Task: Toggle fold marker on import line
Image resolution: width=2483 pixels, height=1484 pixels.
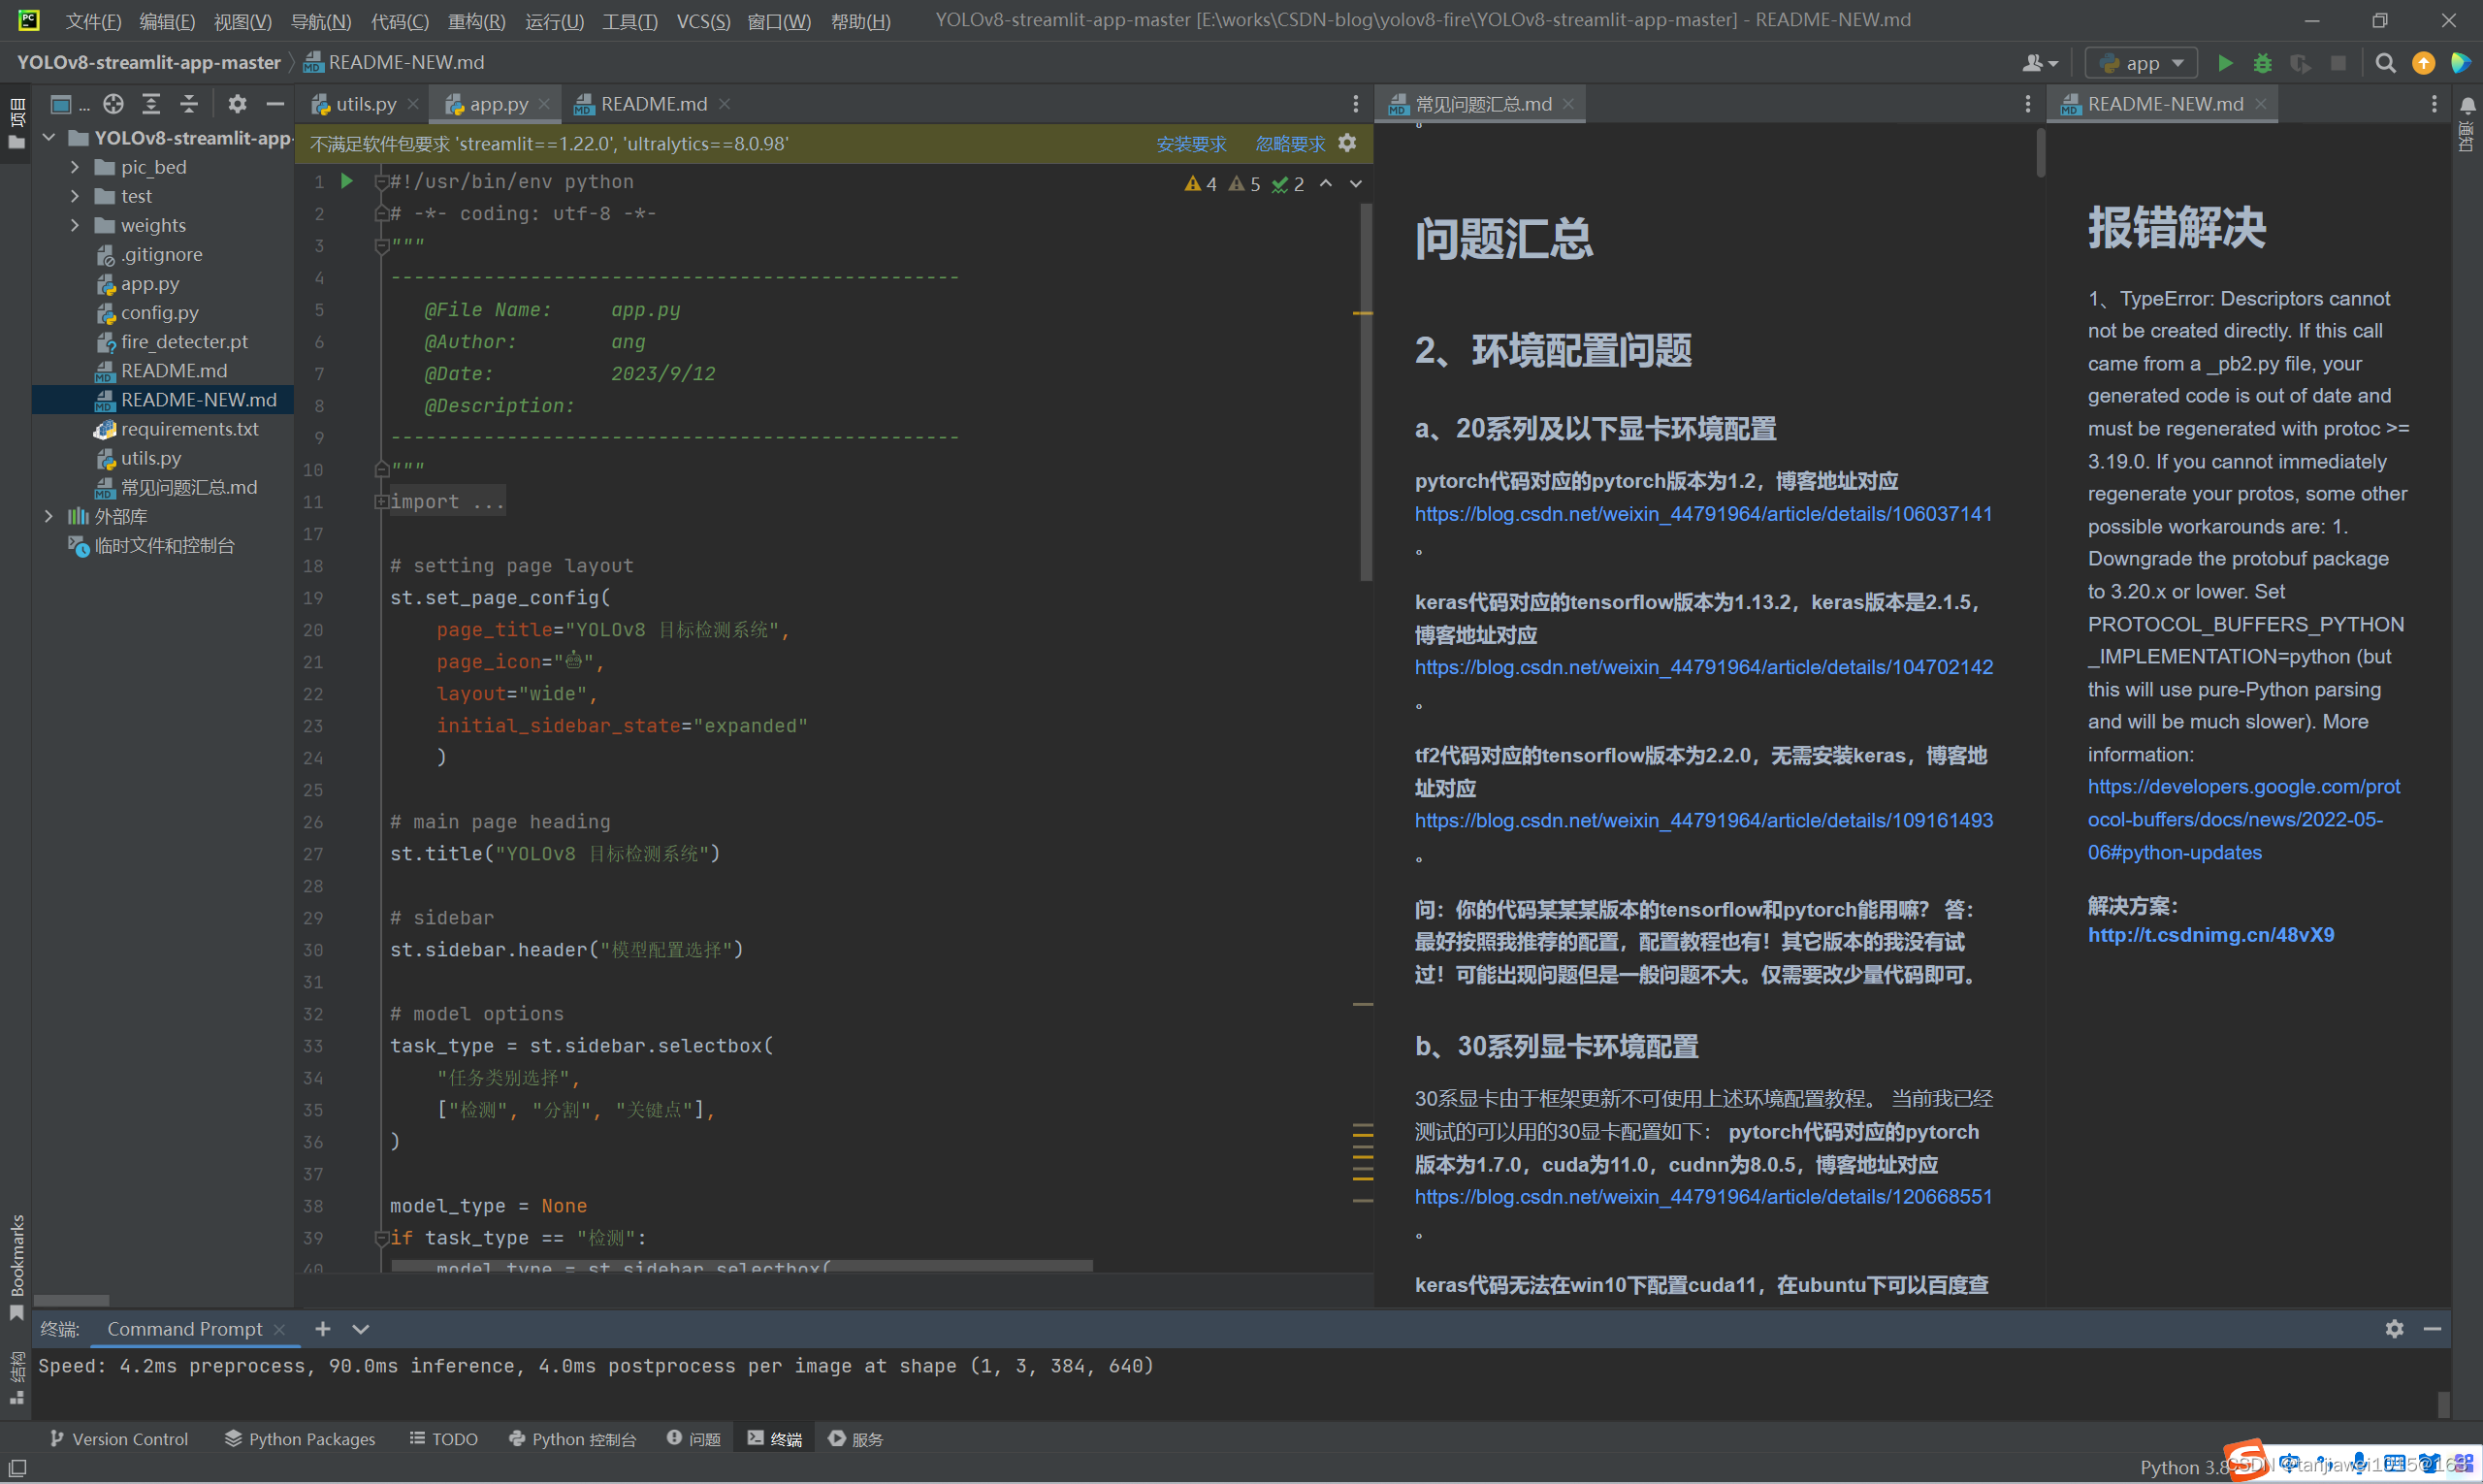Action: tap(381, 502)
